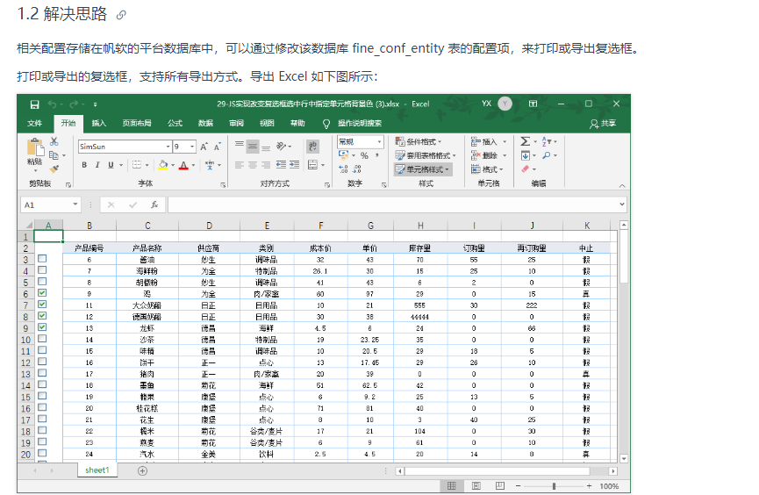The height and width of the screenshot is (495, 759).
Task: Click the eraser clear icon
Action: [526, 169]
